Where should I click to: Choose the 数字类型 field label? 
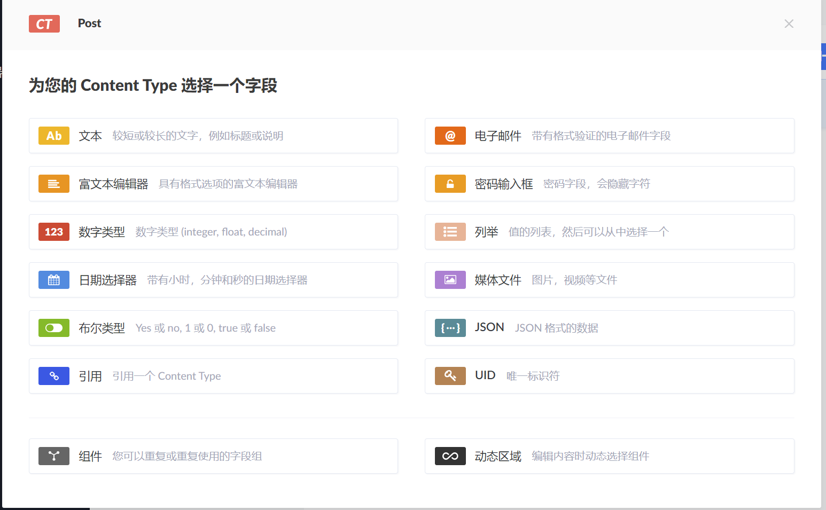coord(102,232)
